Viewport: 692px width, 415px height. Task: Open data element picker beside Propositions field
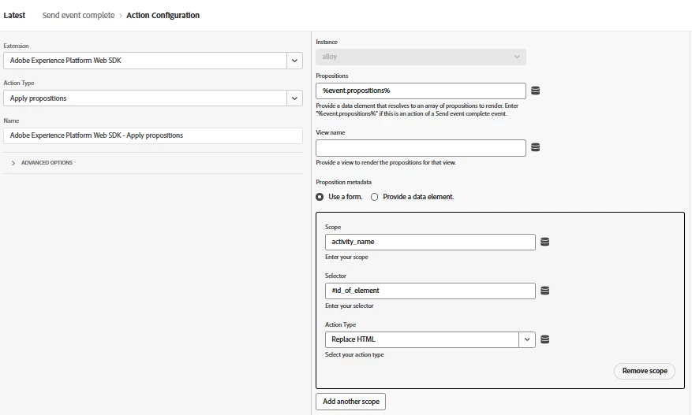tap(535, 91)
